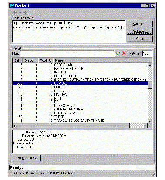Select the CODE-CHAR row
This screenshot has width=165, height=180.
[80, 65]
